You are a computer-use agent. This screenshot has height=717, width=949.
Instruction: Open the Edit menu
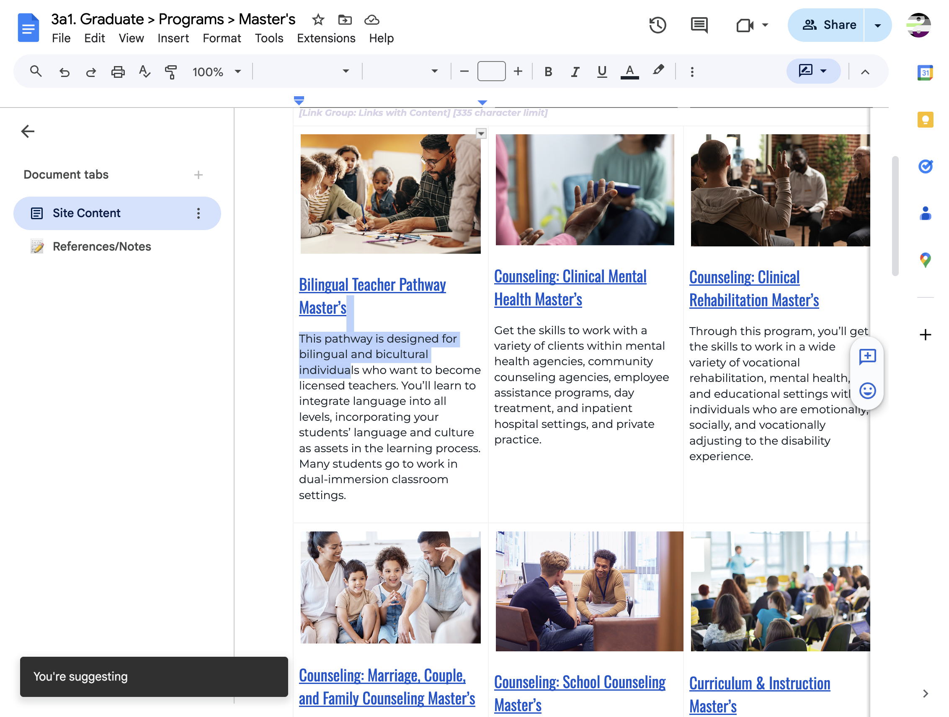pyautogui.click(x=94, y=38)
